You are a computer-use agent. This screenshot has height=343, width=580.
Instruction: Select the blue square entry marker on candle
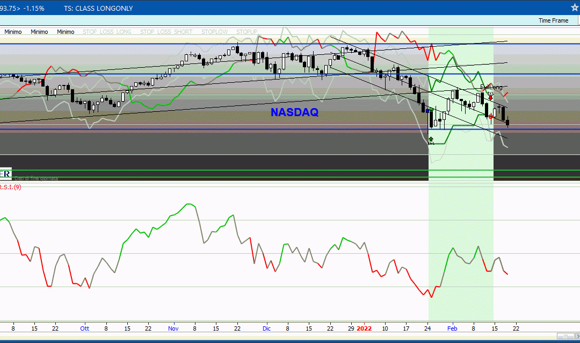pyautogui.click(x=427, y=111)
